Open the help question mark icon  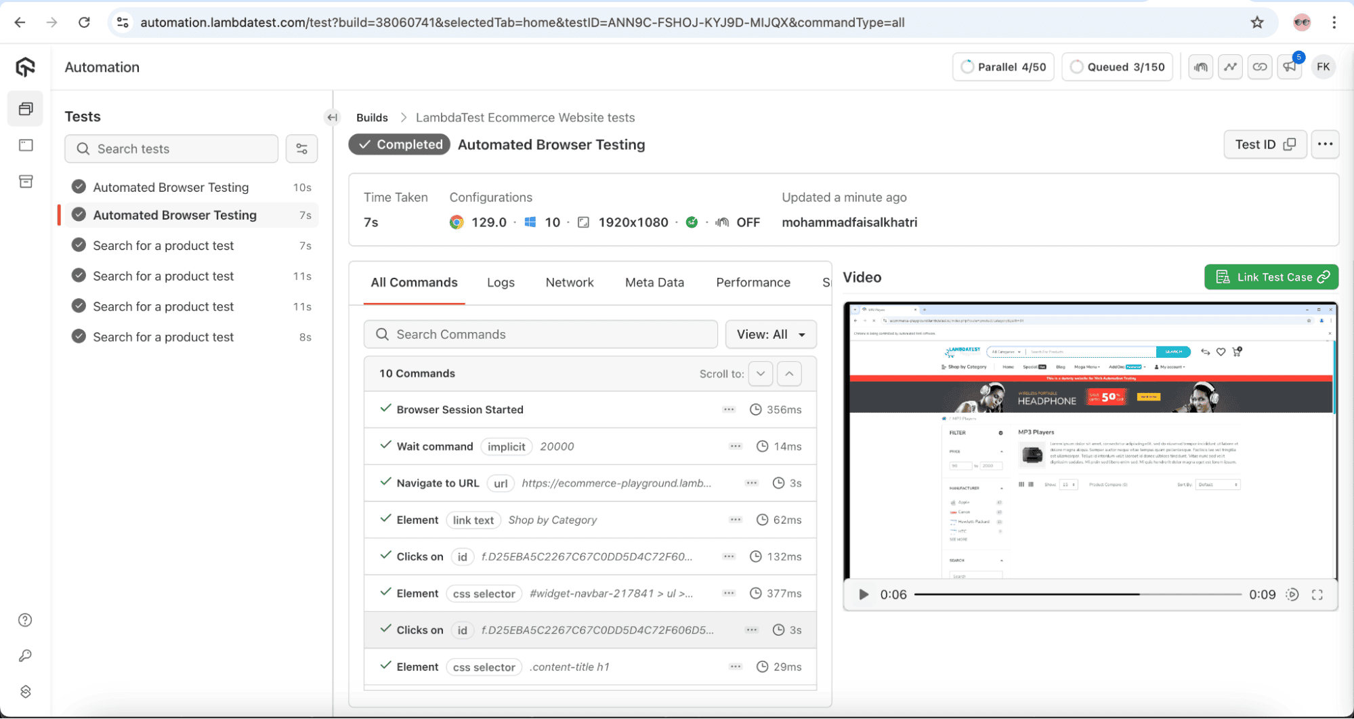tap(25, 620)
